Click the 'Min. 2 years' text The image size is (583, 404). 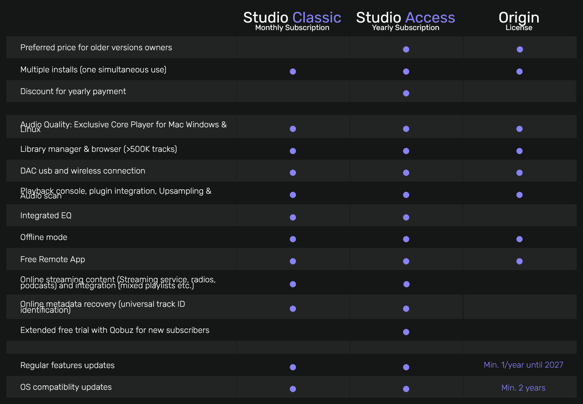pos(523,388)
